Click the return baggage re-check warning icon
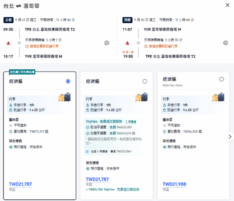The height and width of the screenshot is (201, 234). click(x=146, y=47)
